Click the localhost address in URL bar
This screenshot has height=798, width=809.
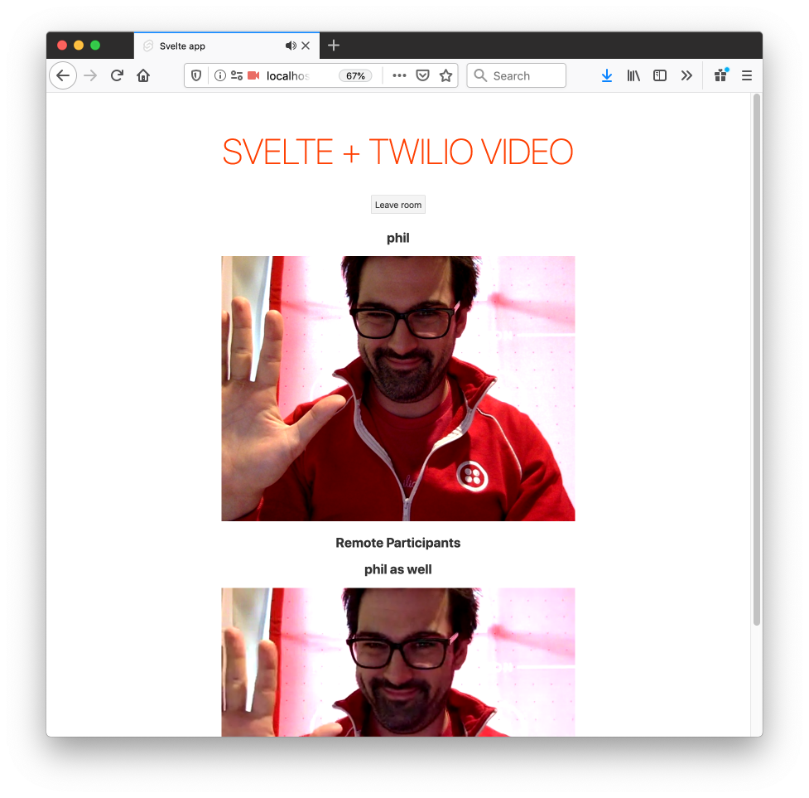287,76
